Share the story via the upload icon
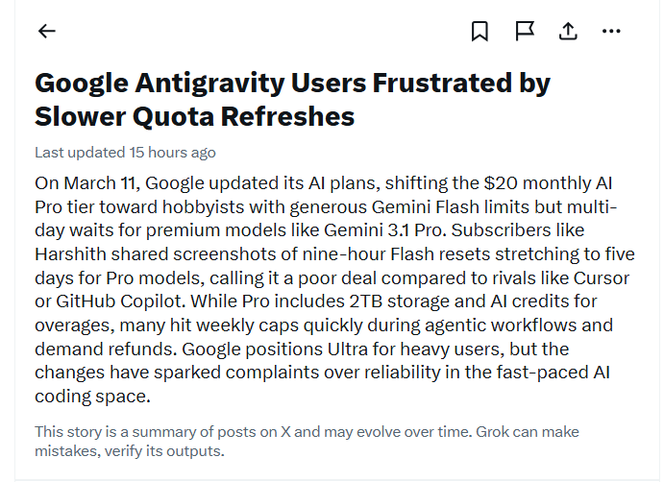 568,32
